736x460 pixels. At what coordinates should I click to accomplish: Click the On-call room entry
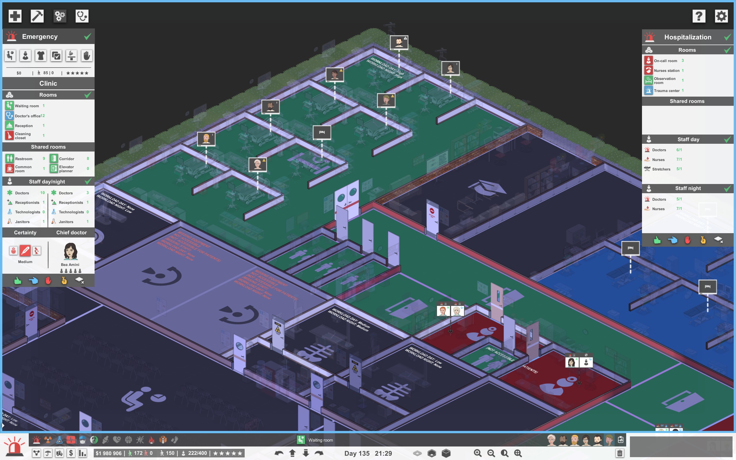664,61
